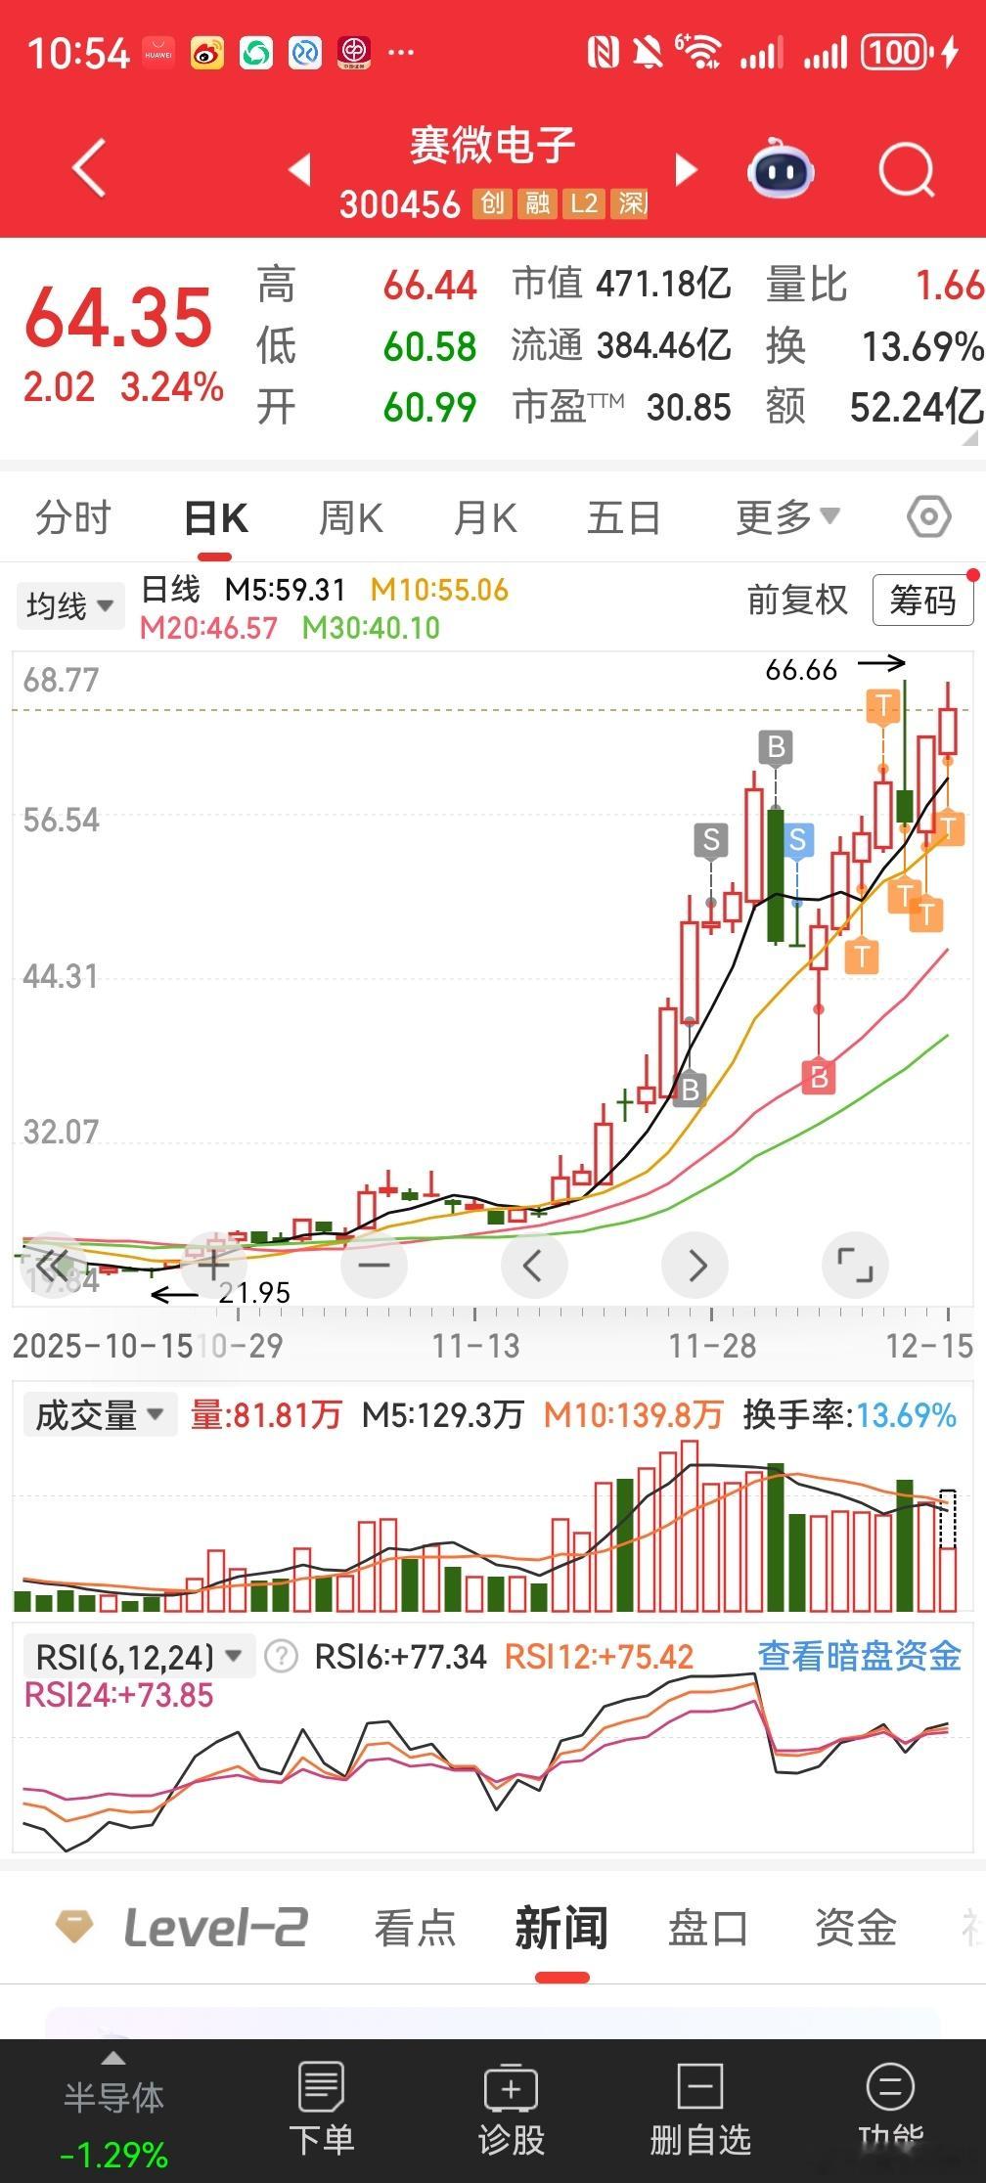Viewport: 986px width, 2183px height.
Task: Go back with the left arrow
Action: pyautogui.click(x=89, y=168)
